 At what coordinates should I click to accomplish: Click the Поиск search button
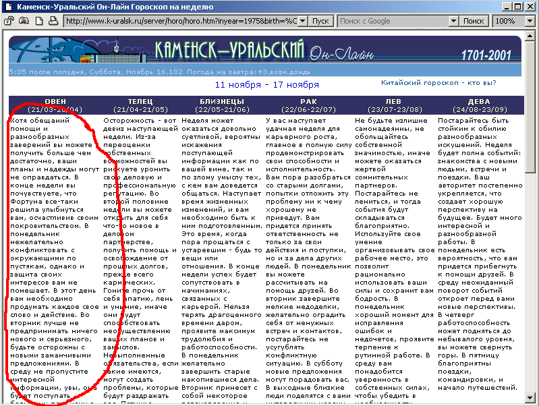click(x=474, y=21)
